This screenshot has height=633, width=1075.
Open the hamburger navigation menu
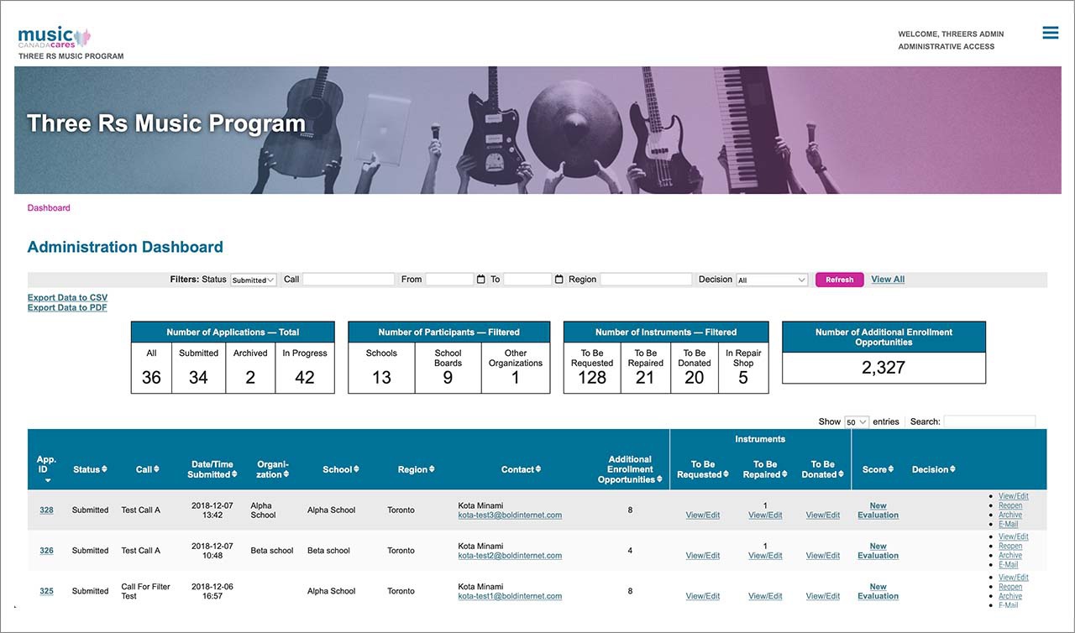[1050, 32]
